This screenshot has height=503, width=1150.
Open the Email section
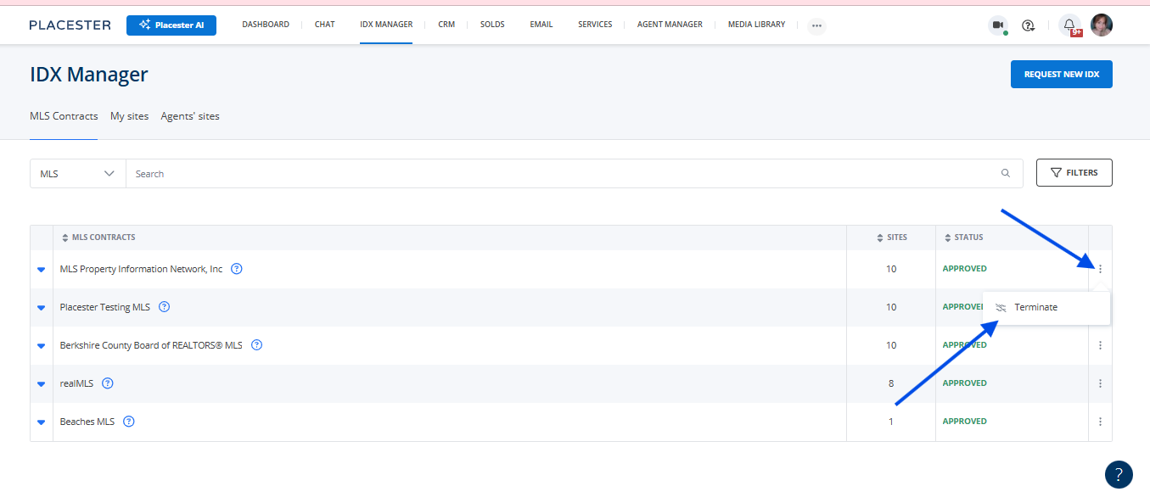pyautogui.click(x=541, y=25)
